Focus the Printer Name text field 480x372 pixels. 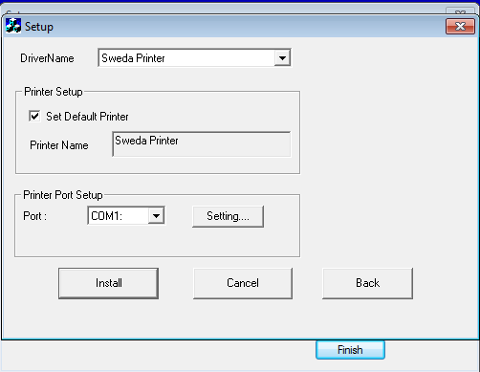coord(202,144)
